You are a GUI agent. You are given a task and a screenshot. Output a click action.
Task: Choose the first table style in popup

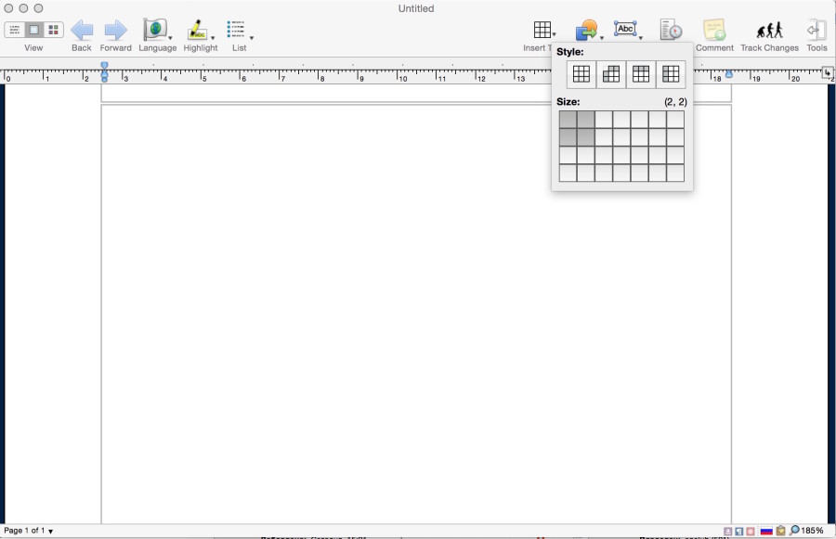pos(581,75)
